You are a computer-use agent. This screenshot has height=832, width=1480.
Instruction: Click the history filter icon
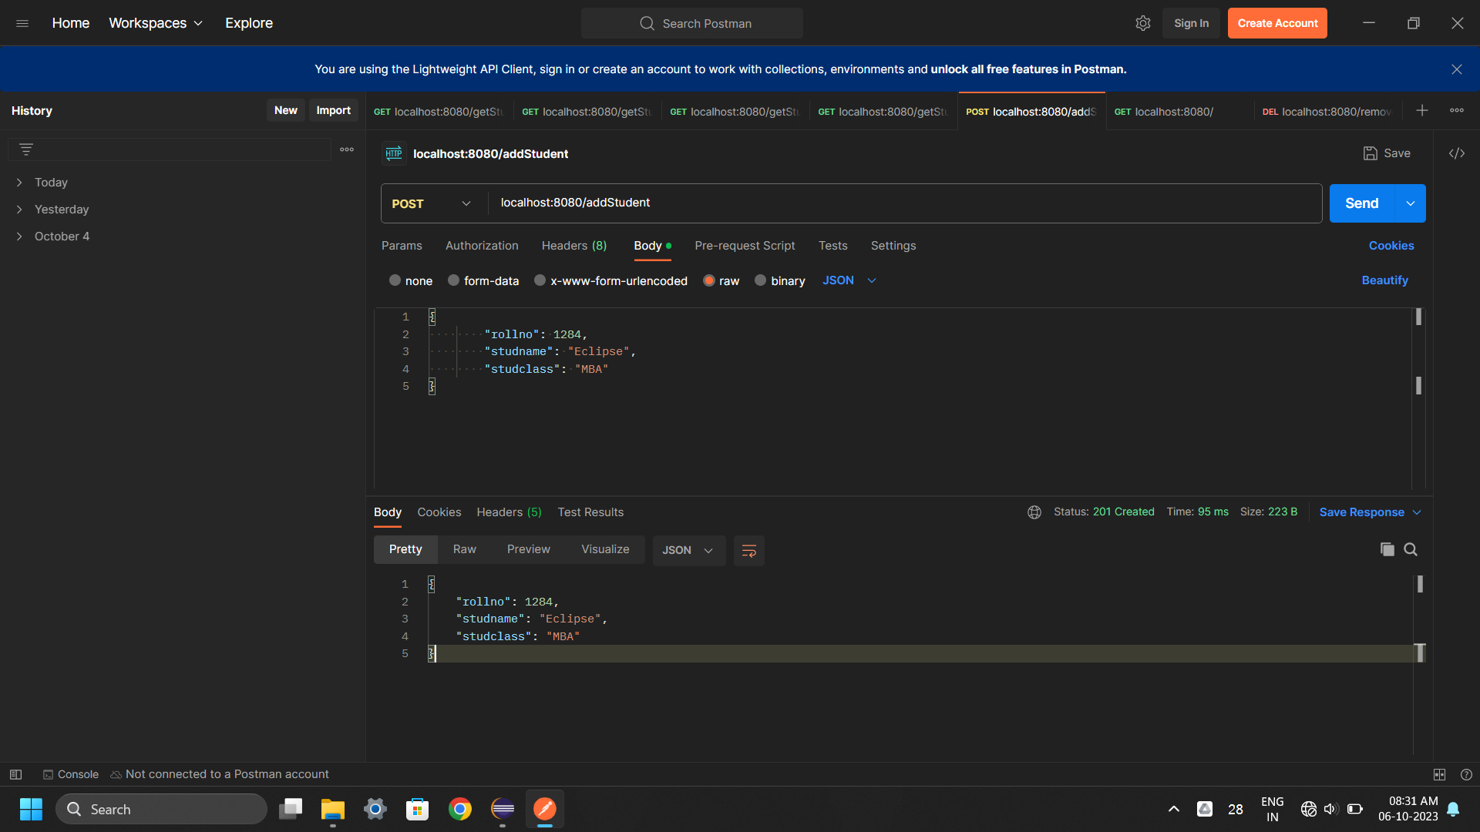[26, 149]
